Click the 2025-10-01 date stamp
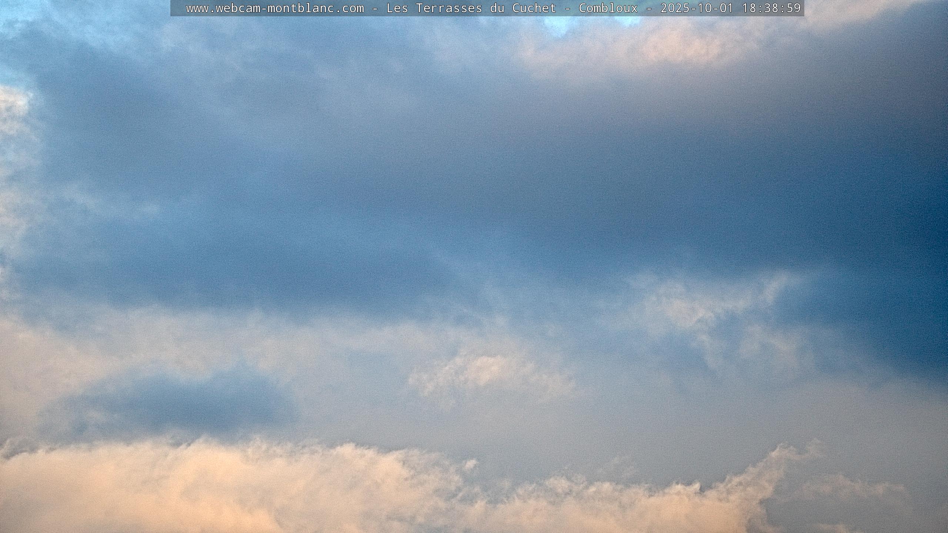Viewport: 948px width, 533px height. click(697, 8)
